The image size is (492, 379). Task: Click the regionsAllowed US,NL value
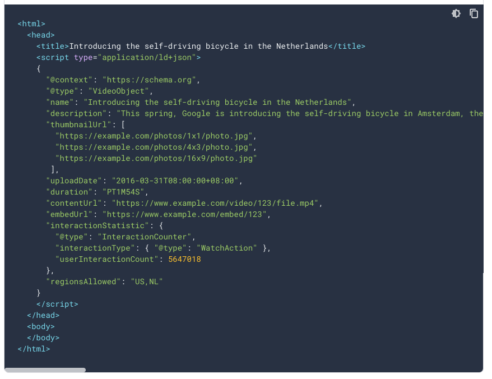point(146,281)
